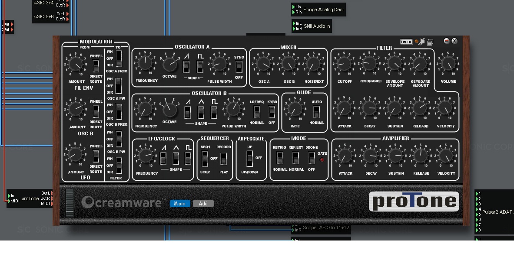The height and width of the screenshot is (273, 514).
Task: Flip the Mode retrig switch
Action: (280, 158)
